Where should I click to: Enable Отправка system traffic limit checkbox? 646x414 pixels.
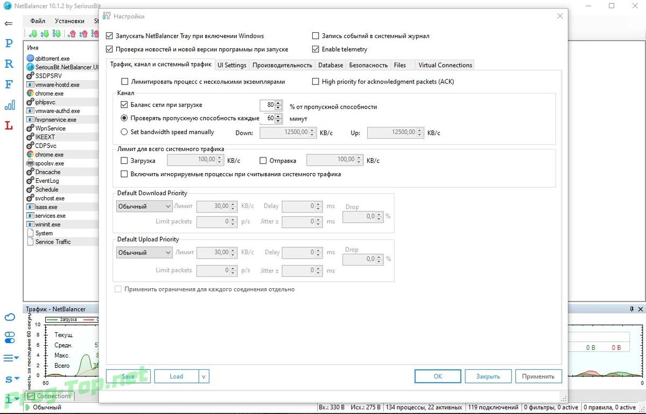pyautogui.click(x=263, y=160)
